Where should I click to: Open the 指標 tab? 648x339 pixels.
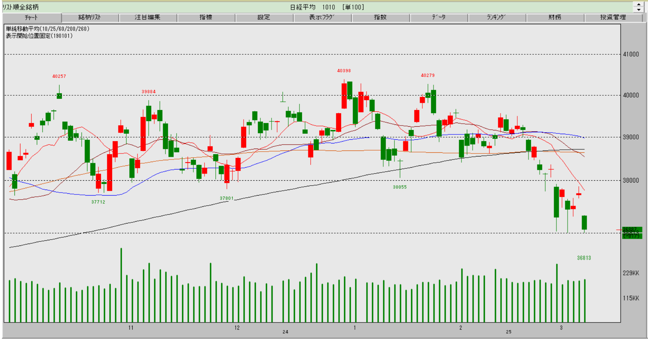tap(206, 18)
